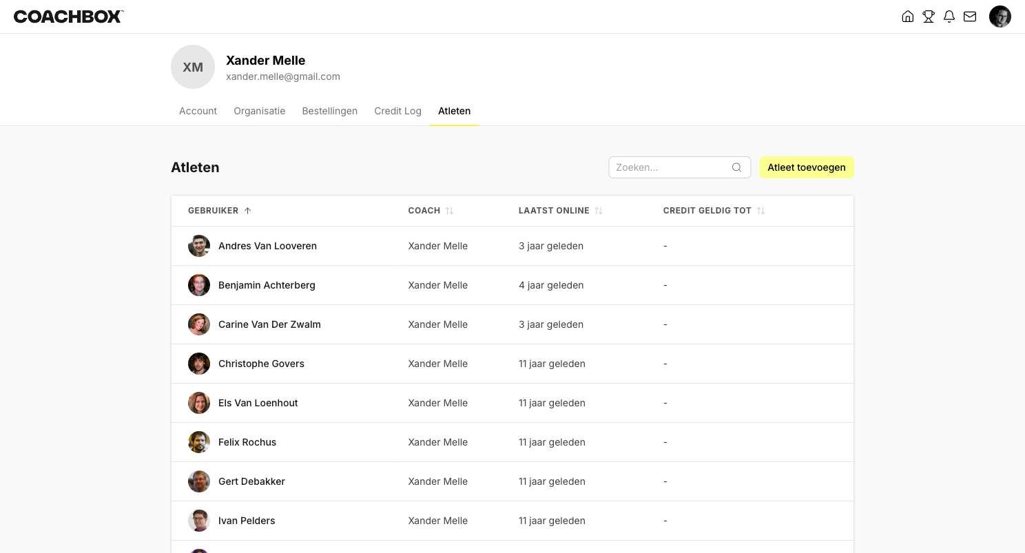Open the mail envelope icon
The width and height of the screenshot is (1025, 553).
coord(970,17)
